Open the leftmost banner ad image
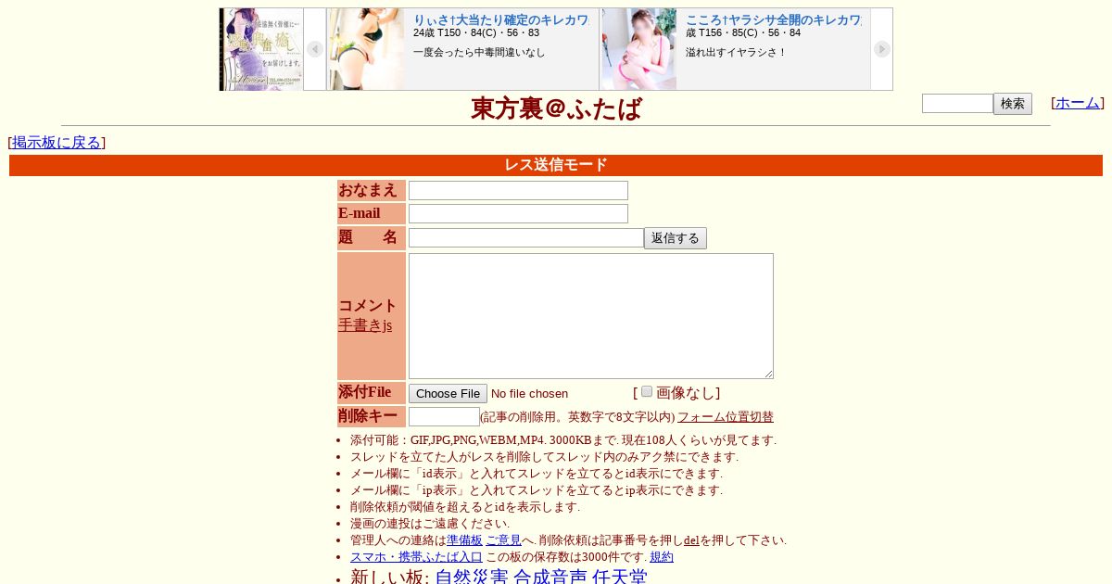1112x584 pixels. pyautogui.click(x=261, y=49)
